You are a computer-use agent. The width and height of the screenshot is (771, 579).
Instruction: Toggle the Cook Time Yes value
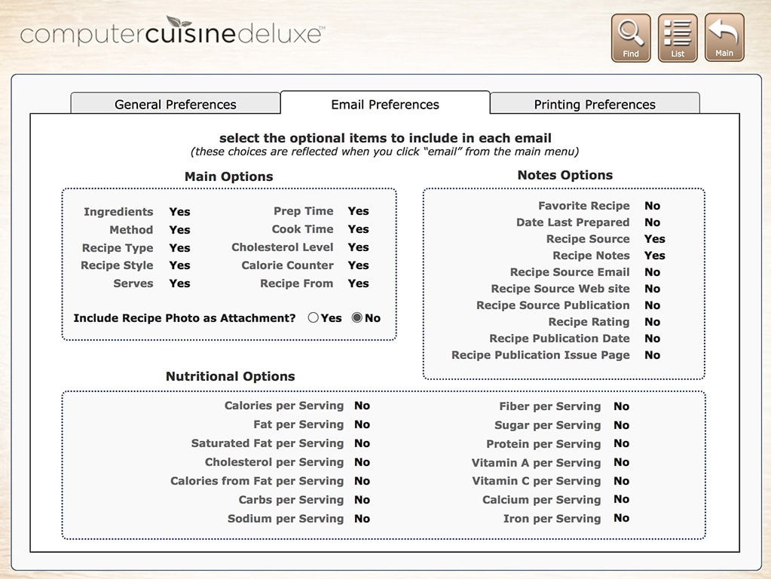[x=358, y=229]
